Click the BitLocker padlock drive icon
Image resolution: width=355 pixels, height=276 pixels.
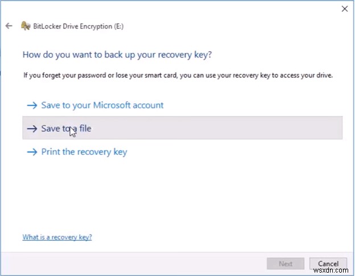(x=25, y=26)
